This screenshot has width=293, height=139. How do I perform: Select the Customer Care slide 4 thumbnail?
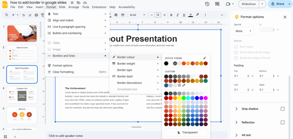pyautogui.click(x=22, y=95)
